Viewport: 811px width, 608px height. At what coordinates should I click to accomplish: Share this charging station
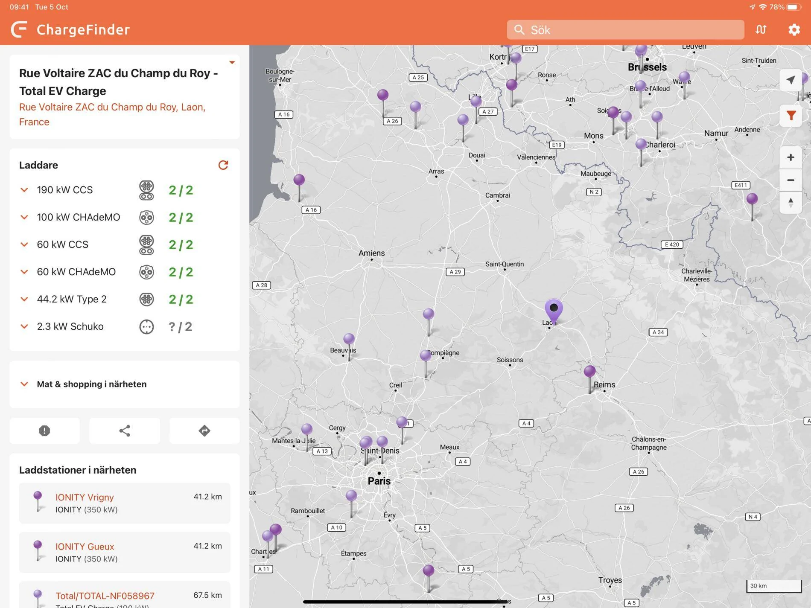[x=125, y=431]
